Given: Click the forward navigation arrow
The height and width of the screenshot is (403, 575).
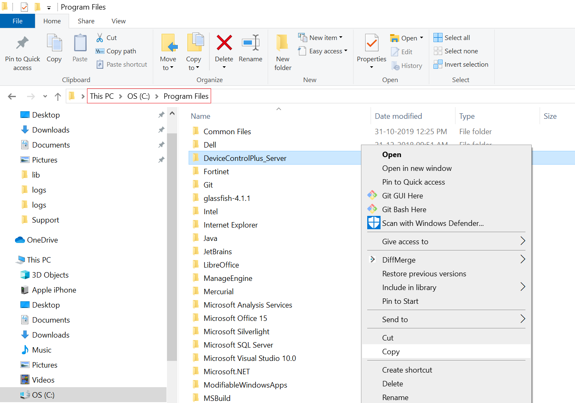Looking at the screenshot, I should point(31,96).
